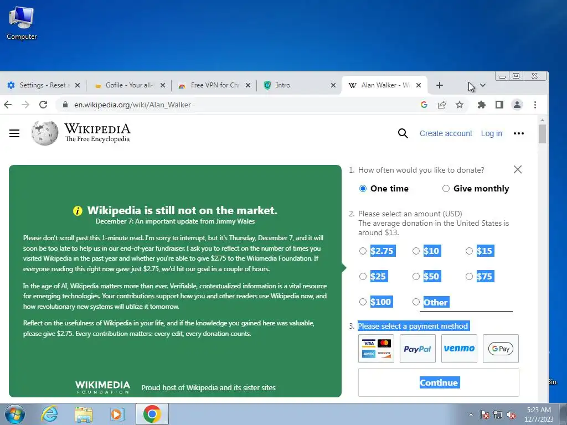The image size is (567, 425).
Task: Show hidden system tray icons
Action: [471, 414]
